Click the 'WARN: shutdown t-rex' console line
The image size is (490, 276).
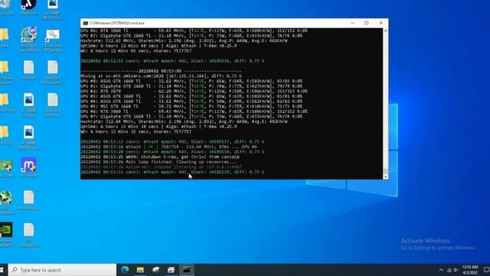(160, 156)
